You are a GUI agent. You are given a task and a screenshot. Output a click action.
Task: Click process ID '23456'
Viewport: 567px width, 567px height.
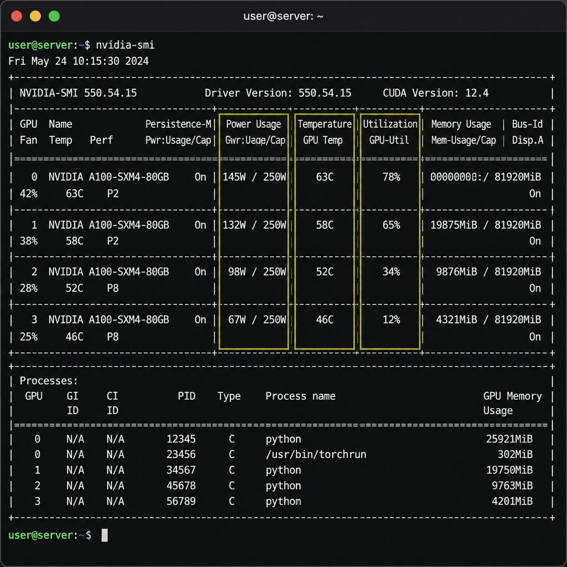(181, 454)
